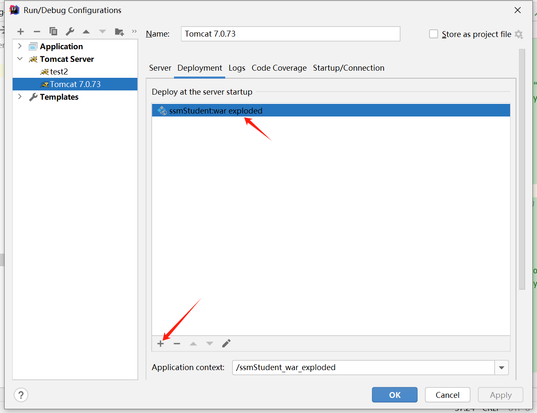The height and width of the screenshot is (413, 537).
Task: Move artifact up in deployment list
Action: pos(193,344)
